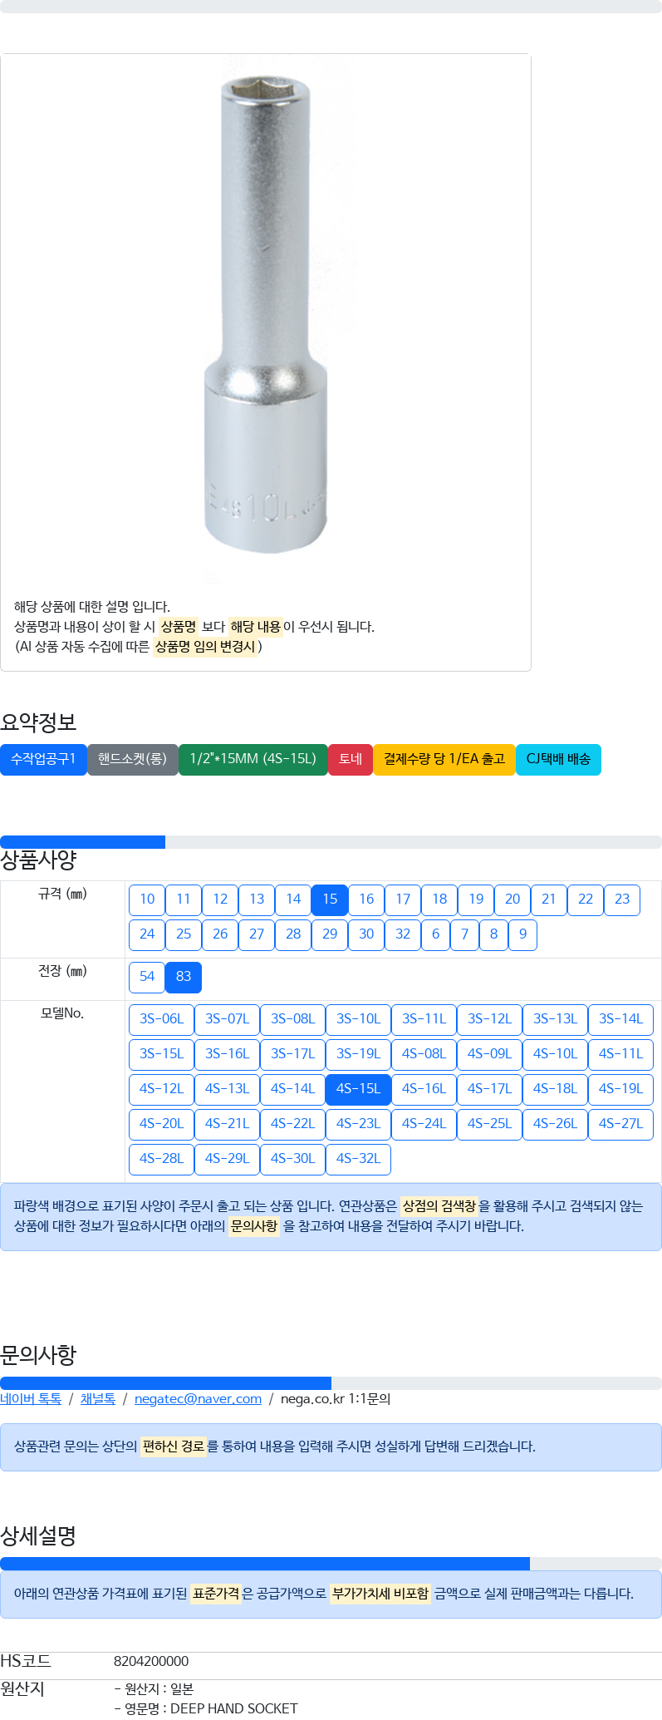Viewport: 662px width, 1720px height.
Task: Select the CJ택배 배송 badge
Action: click(558, 759)
